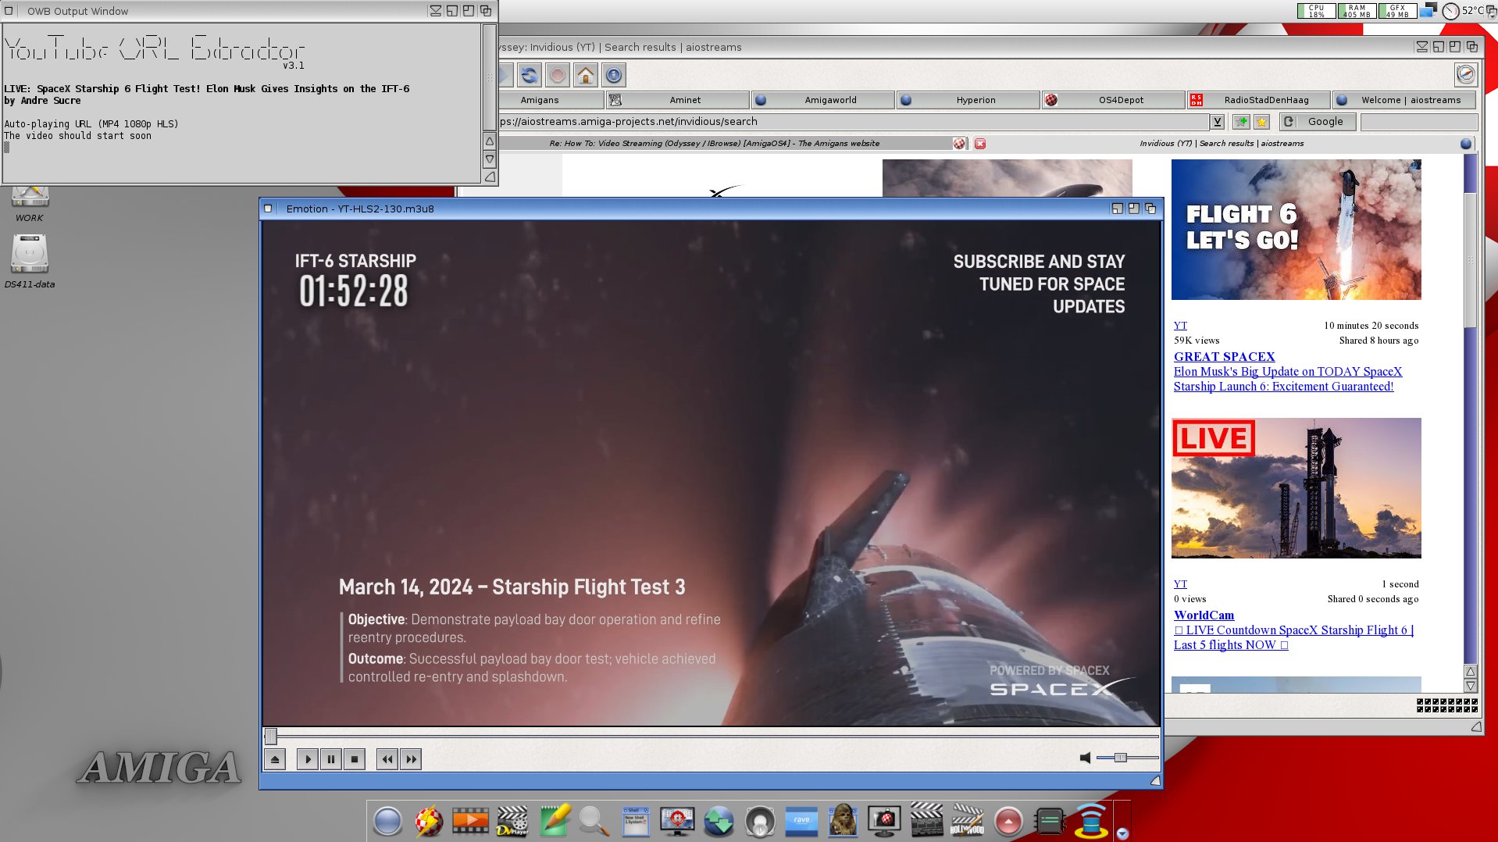Open the DS411-data drive icon
Screen dimensions: 1498x842
[x=30, y=262]
